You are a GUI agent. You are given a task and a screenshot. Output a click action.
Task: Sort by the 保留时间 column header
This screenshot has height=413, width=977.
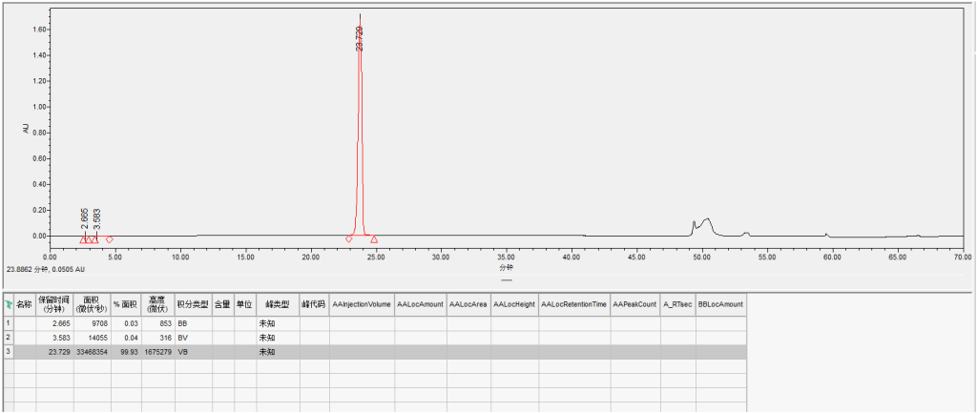pyautogui.click(x=54, y=304)
